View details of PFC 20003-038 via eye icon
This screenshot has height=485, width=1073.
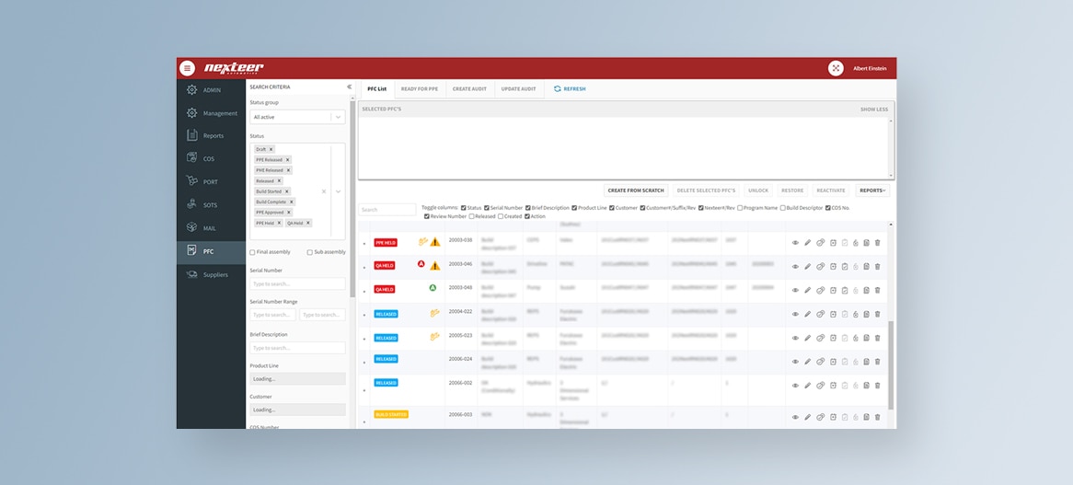click(795, 243)
